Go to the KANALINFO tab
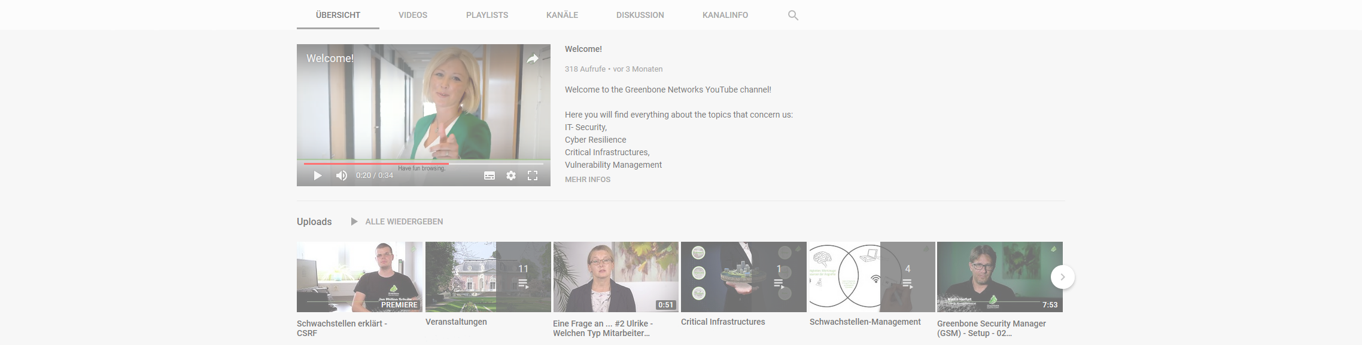 pyautogui.click(x=725, y=16)
